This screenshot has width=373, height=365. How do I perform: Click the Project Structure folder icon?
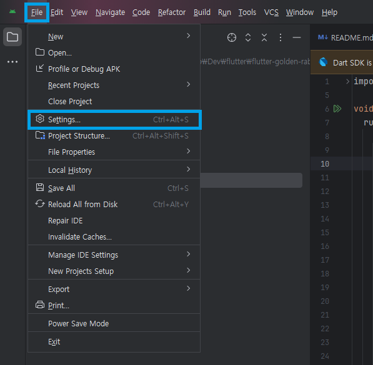(40, 135)
